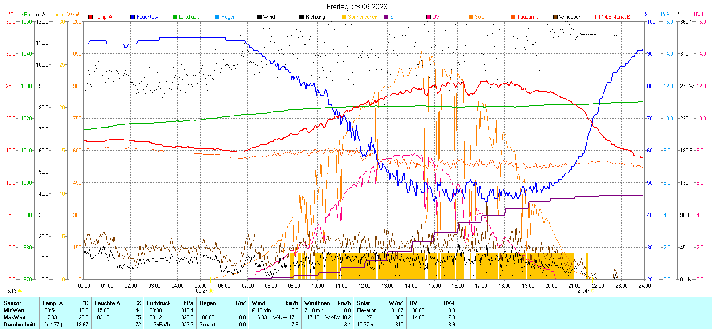Toggle the Wind series legend marker
This screenshot has height=329, width=712.
click(x=259, y=17)
